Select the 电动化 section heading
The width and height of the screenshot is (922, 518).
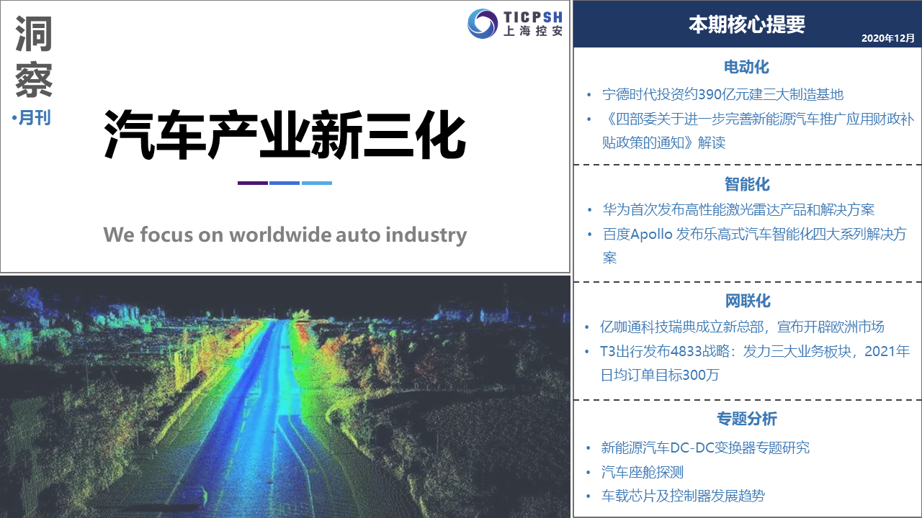(x=746, y=67)
